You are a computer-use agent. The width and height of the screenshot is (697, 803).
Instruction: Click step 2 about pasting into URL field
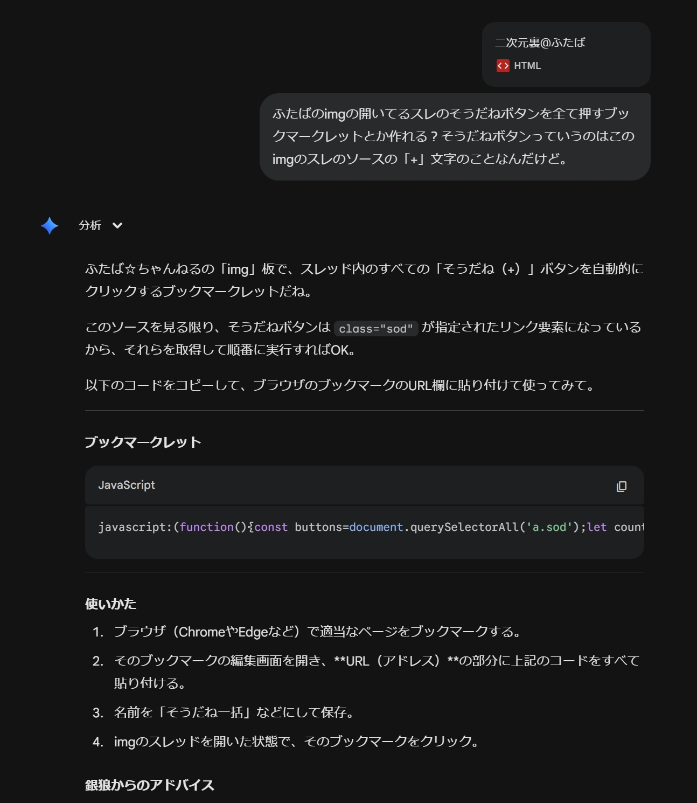click(376, 661)
